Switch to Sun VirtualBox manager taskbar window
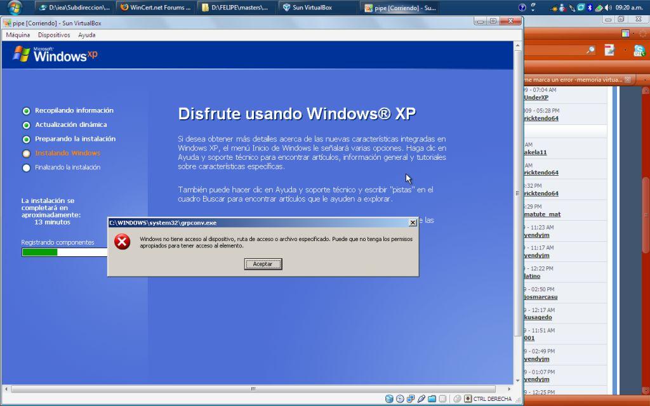 pos(317,8)
